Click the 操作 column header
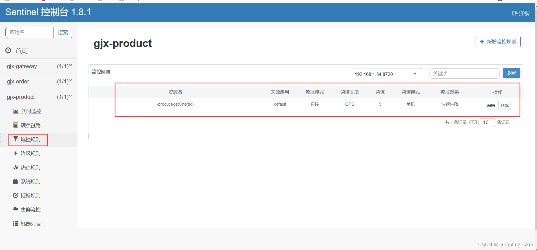Screen dimensions: 537x250 click(x=498, y=92)
